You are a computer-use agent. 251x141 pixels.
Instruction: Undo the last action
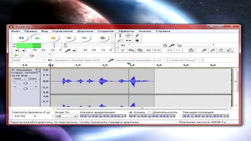point(169,51)
